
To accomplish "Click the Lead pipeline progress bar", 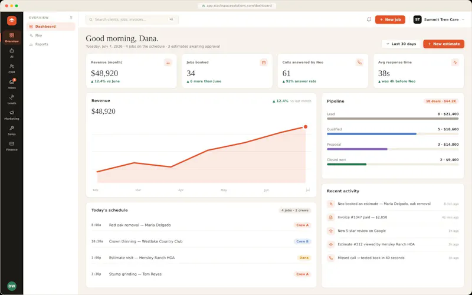I will click(393, 119).
